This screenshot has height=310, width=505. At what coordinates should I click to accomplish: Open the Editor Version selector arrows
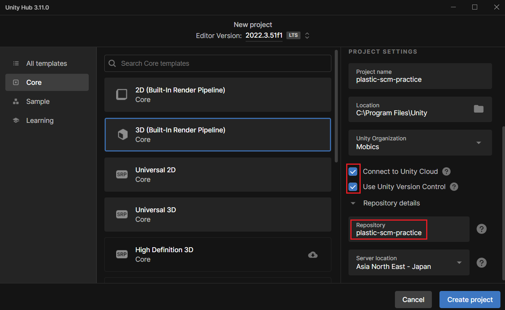coord(307,35)
